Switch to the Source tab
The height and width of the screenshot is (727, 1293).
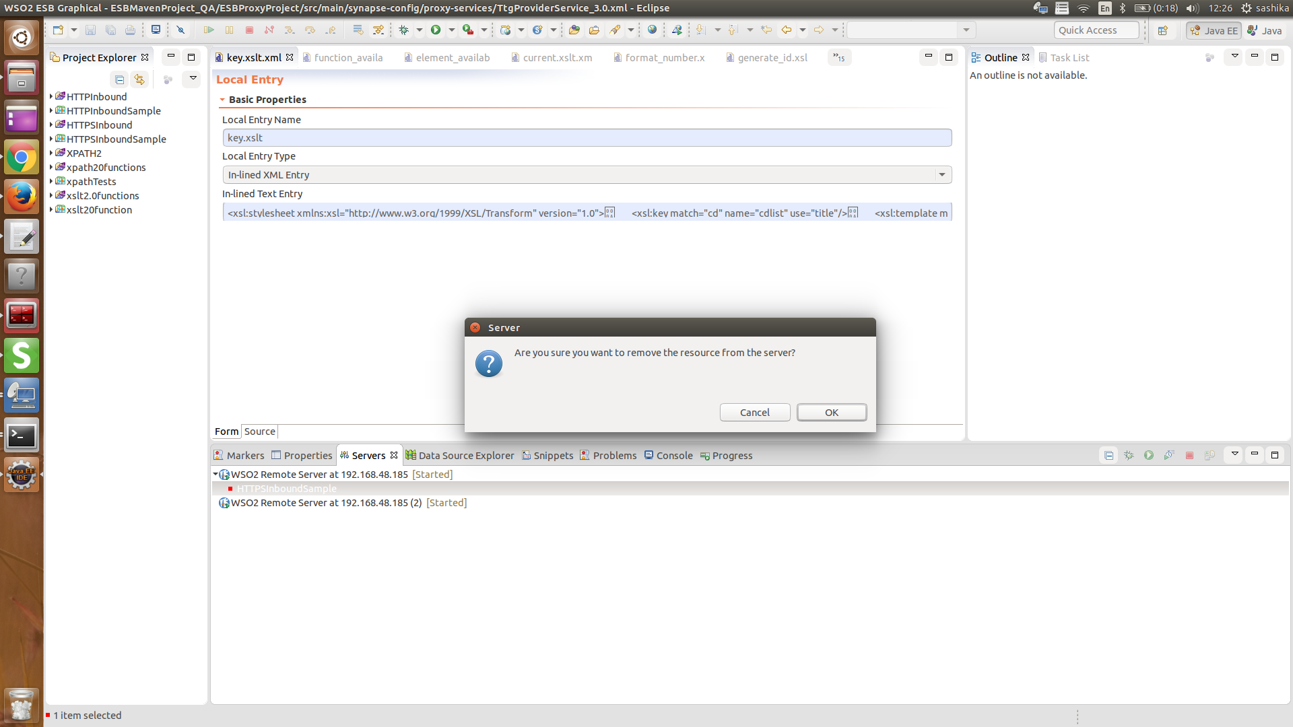point(259,431)
